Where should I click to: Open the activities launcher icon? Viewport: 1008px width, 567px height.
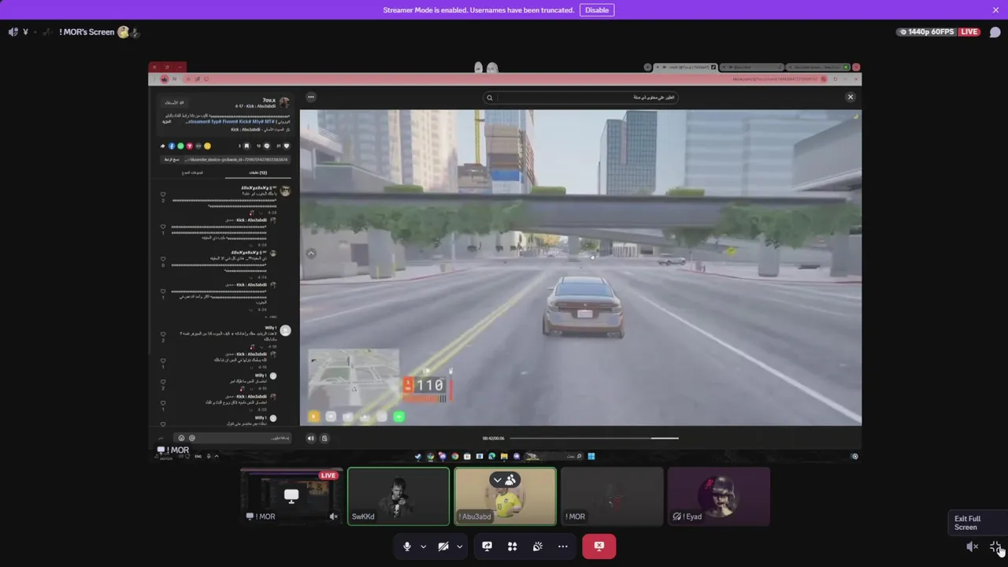[512, 547]
